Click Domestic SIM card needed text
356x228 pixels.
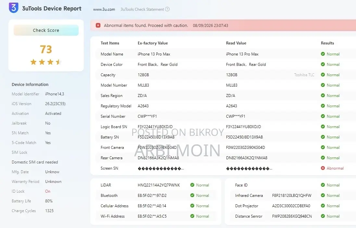[35, 162]
